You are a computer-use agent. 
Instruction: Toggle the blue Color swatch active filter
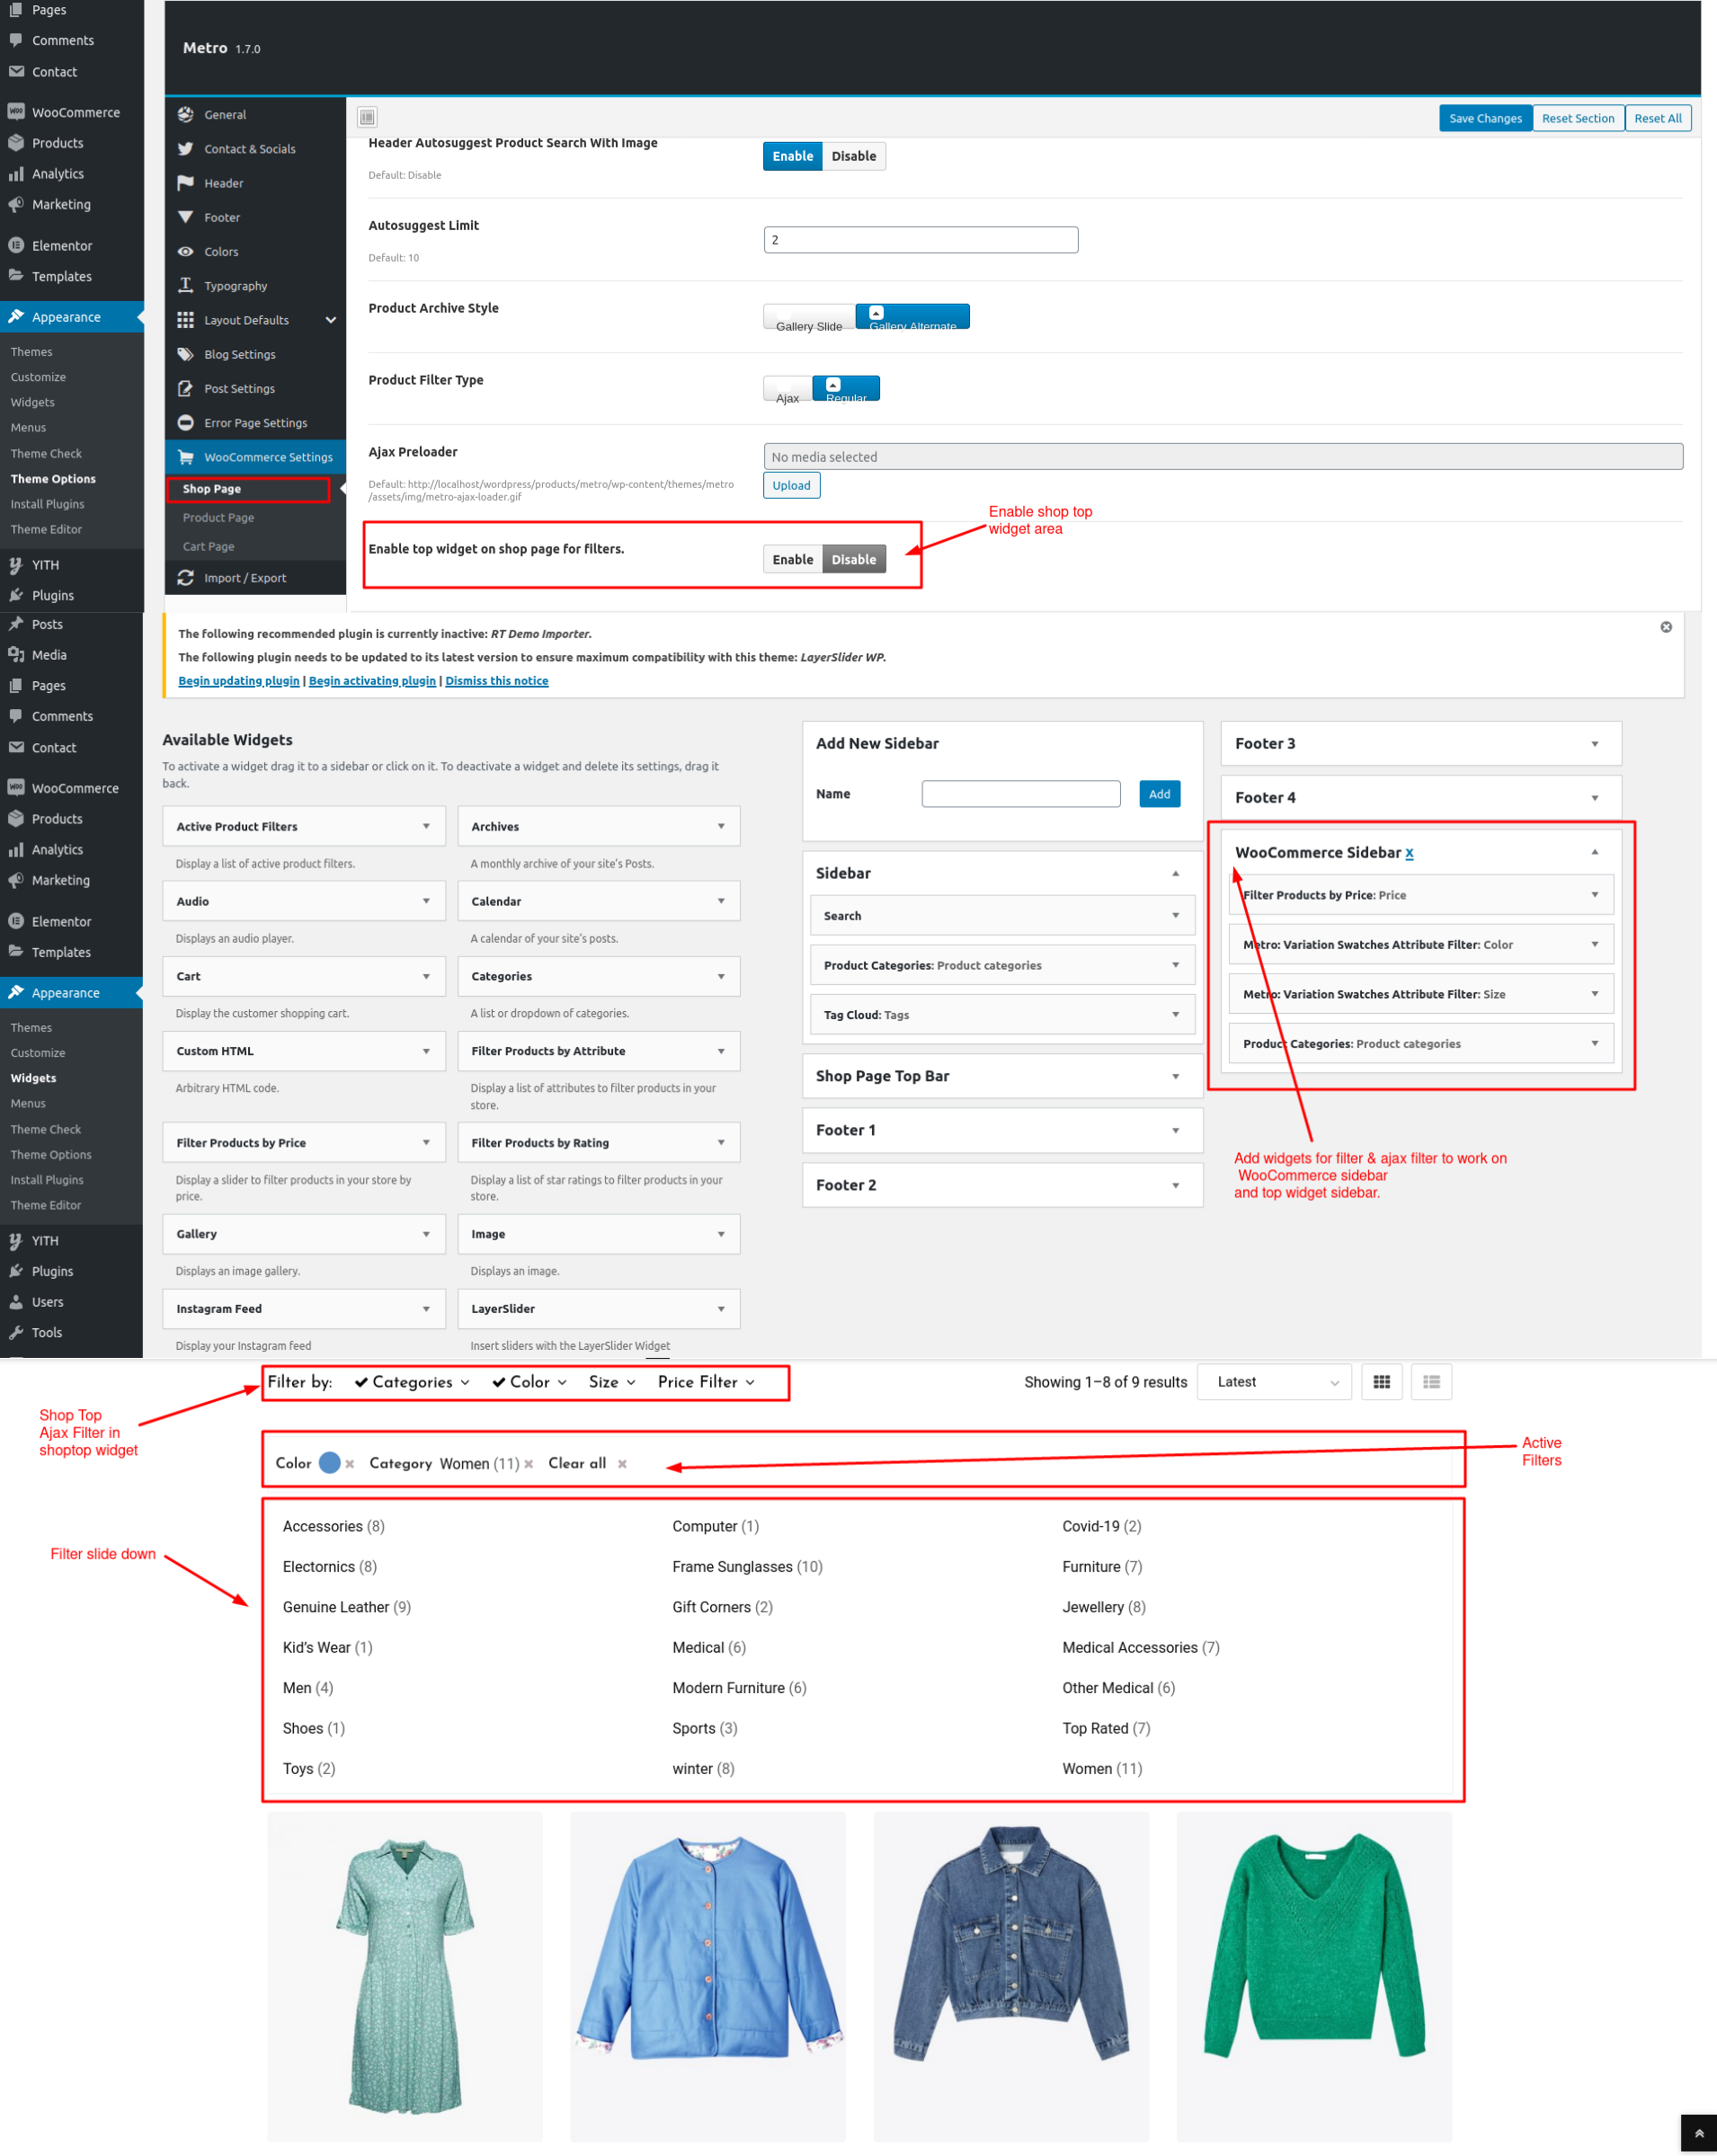point(329,1463)
